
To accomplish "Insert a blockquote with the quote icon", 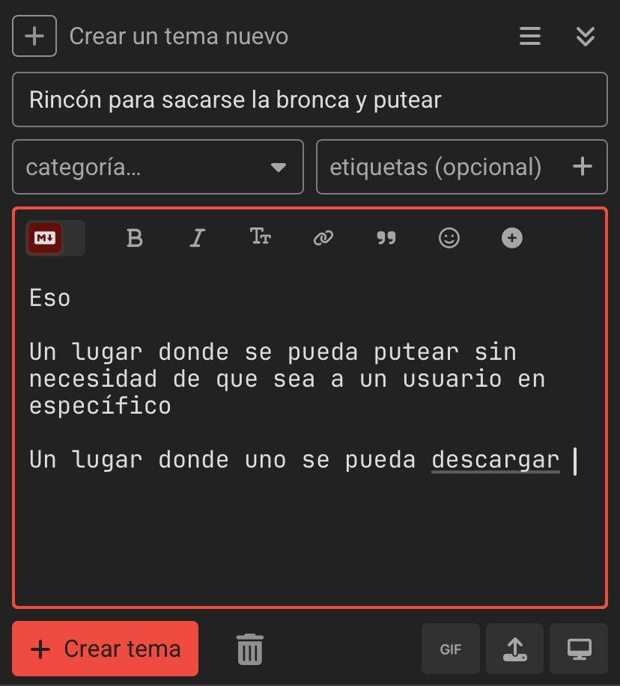I will 386,238.
